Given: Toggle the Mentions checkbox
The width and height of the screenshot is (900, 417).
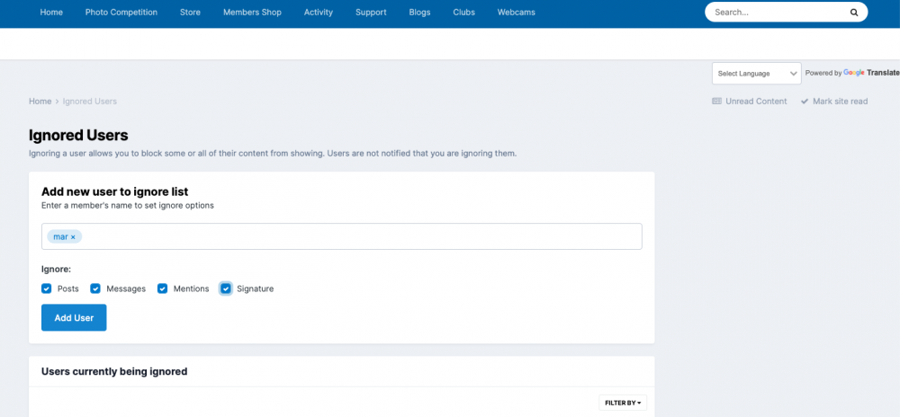Looking at the screenshot, I should tap(163, 288).
